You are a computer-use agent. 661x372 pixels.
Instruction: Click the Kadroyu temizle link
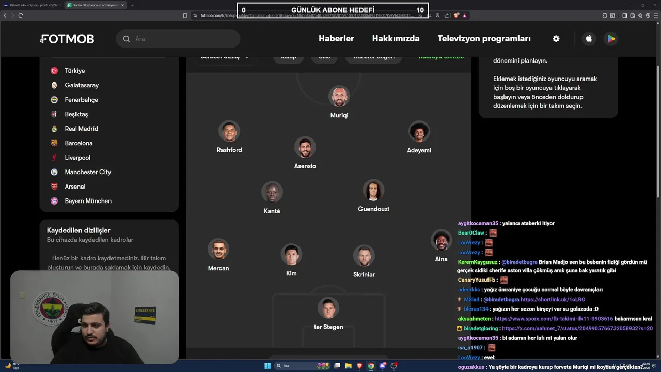click(441, 57)
